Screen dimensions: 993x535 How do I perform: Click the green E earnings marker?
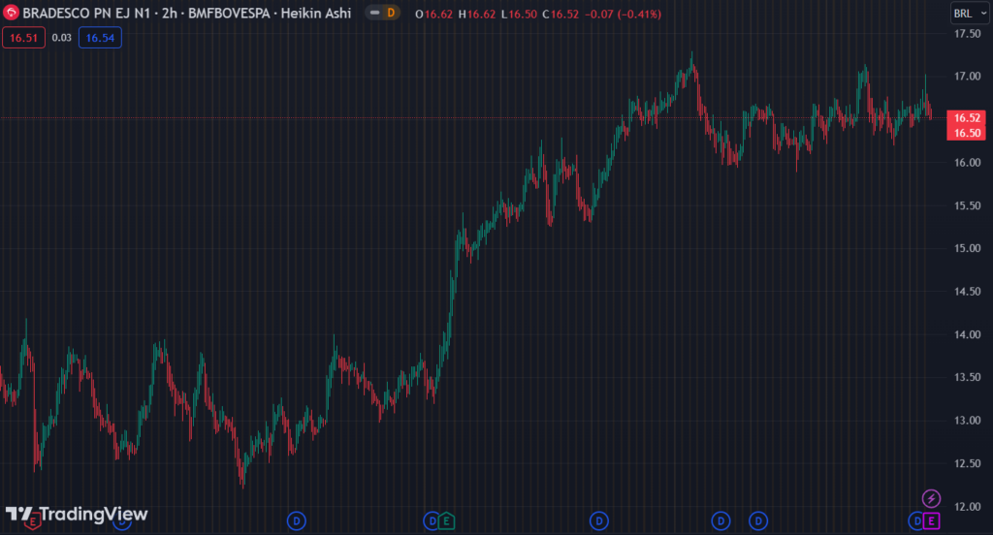point(446,521)
